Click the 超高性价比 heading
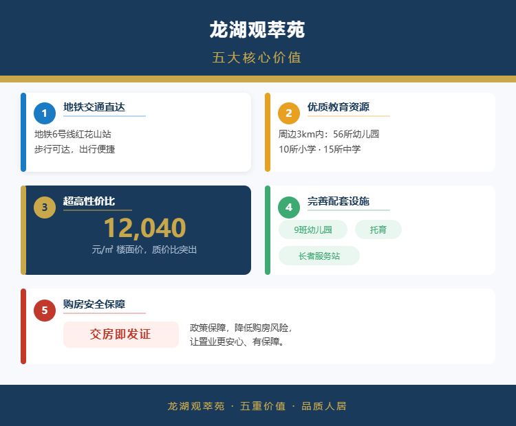This screenshot has height=426, width=516. coord(89,201)
